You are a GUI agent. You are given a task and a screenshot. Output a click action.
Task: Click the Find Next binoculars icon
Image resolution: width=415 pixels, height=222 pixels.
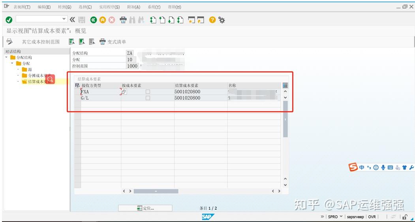click(141, 20)
